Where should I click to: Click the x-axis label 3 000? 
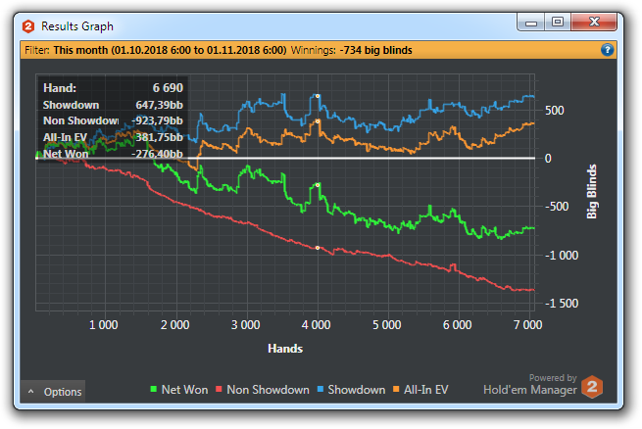coord(245,325)
